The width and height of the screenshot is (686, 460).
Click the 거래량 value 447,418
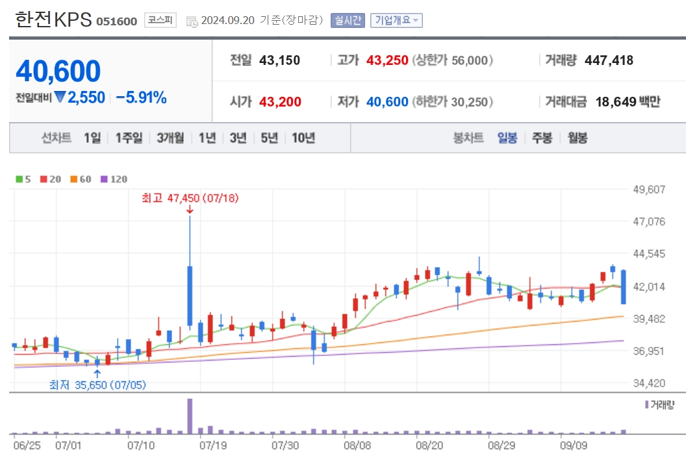tap(609, 60)
